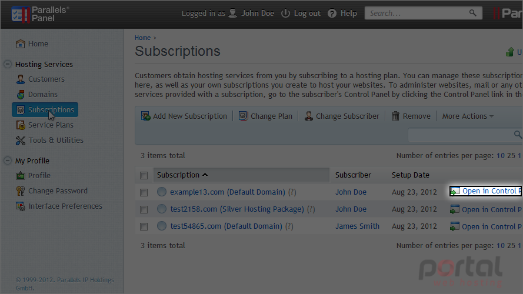Click the Tools & Utilities wrench icon
The image size is (523, 294).
tap(21, 141)
